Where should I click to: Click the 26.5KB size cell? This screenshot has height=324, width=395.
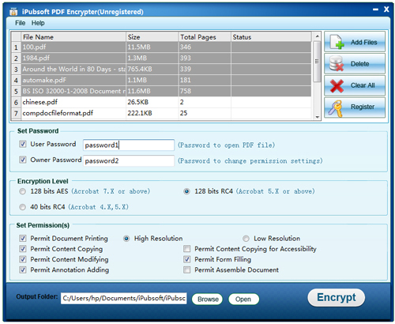pyautogui.click(x=152, y=102)
